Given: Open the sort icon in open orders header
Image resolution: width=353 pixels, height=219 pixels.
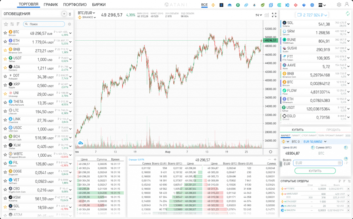Looking at the screenshot, I should tap(344, 181).
